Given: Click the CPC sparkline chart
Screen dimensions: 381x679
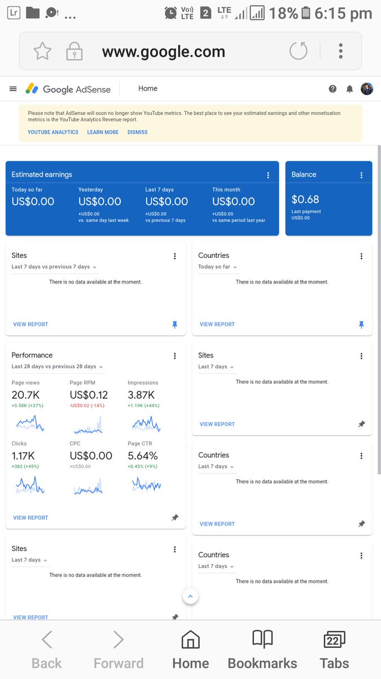Looking at the screenshot, I should pos(88,486).
